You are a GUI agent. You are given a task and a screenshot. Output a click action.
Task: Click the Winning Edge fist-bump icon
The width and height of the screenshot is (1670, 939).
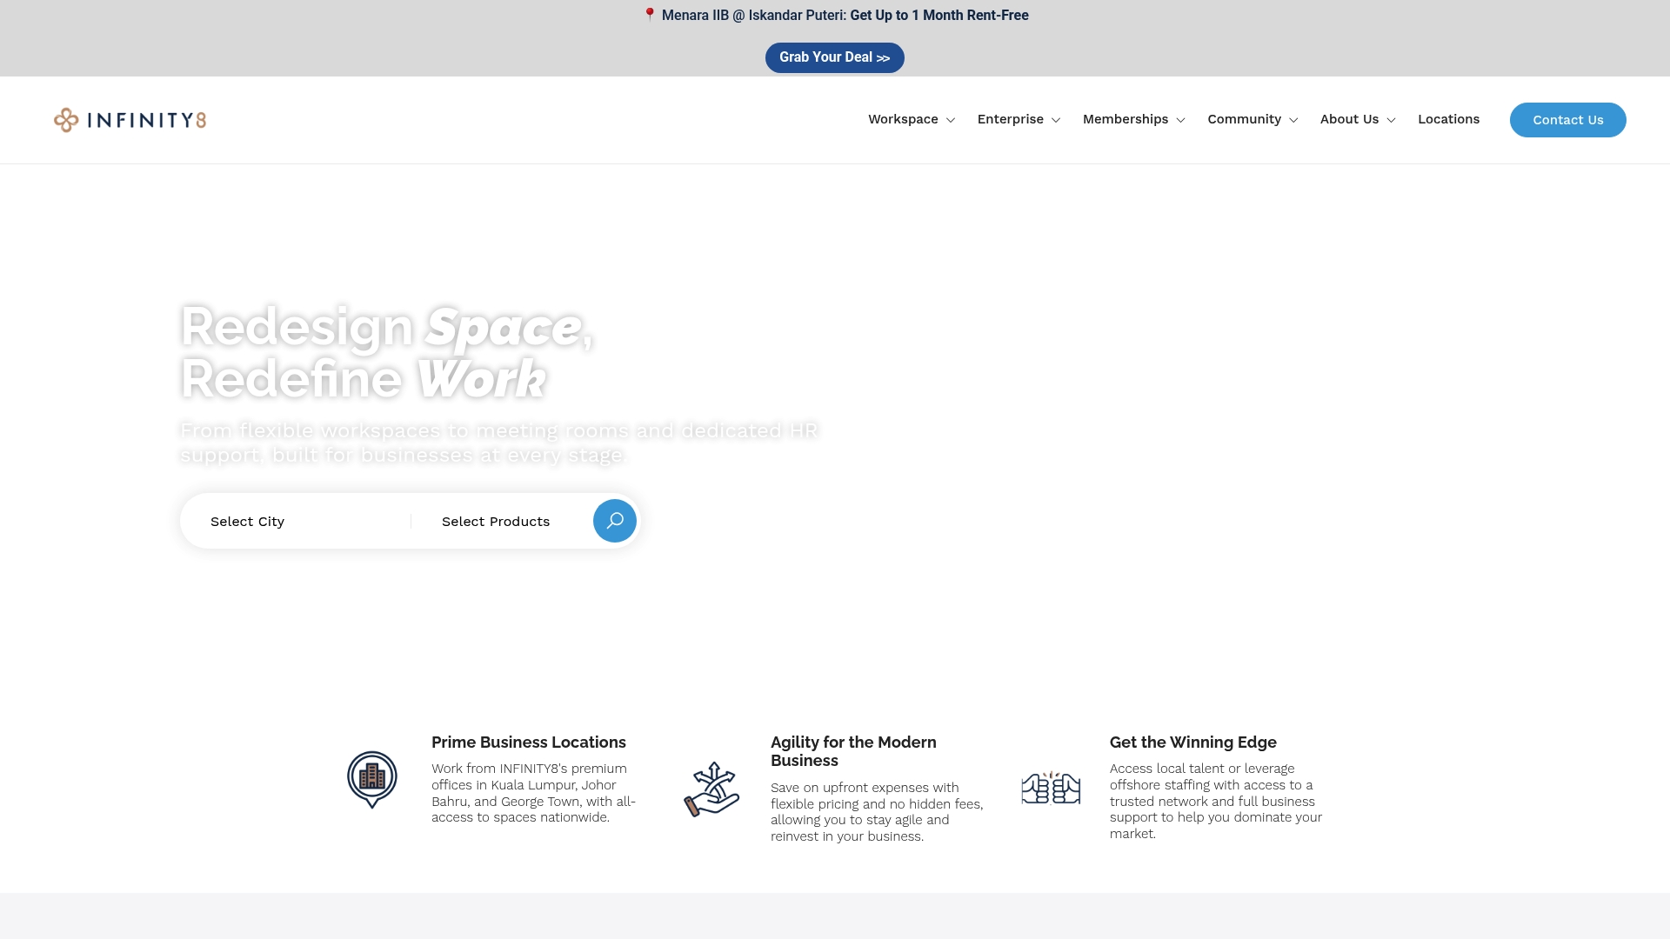click(x=1051, y=789)
